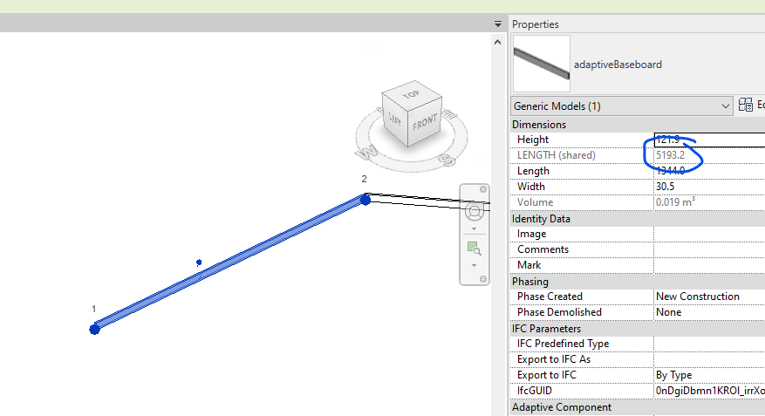This screenshot has width=765, height=416.
Task: Open the Steering Wheels navigation tool
Action: click(x=475, y=212)
